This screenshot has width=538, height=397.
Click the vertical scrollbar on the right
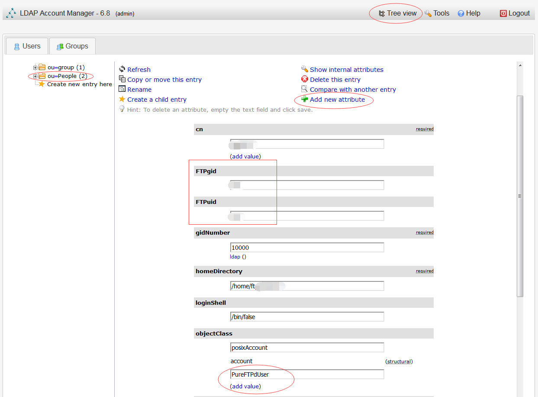(x=520, y=195)
